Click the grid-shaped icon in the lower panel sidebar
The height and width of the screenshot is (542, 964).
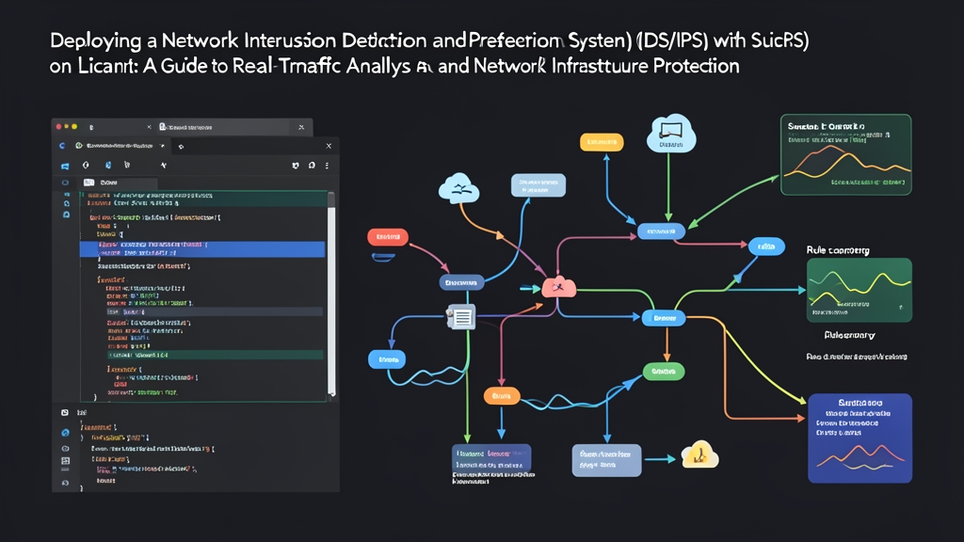65,460
